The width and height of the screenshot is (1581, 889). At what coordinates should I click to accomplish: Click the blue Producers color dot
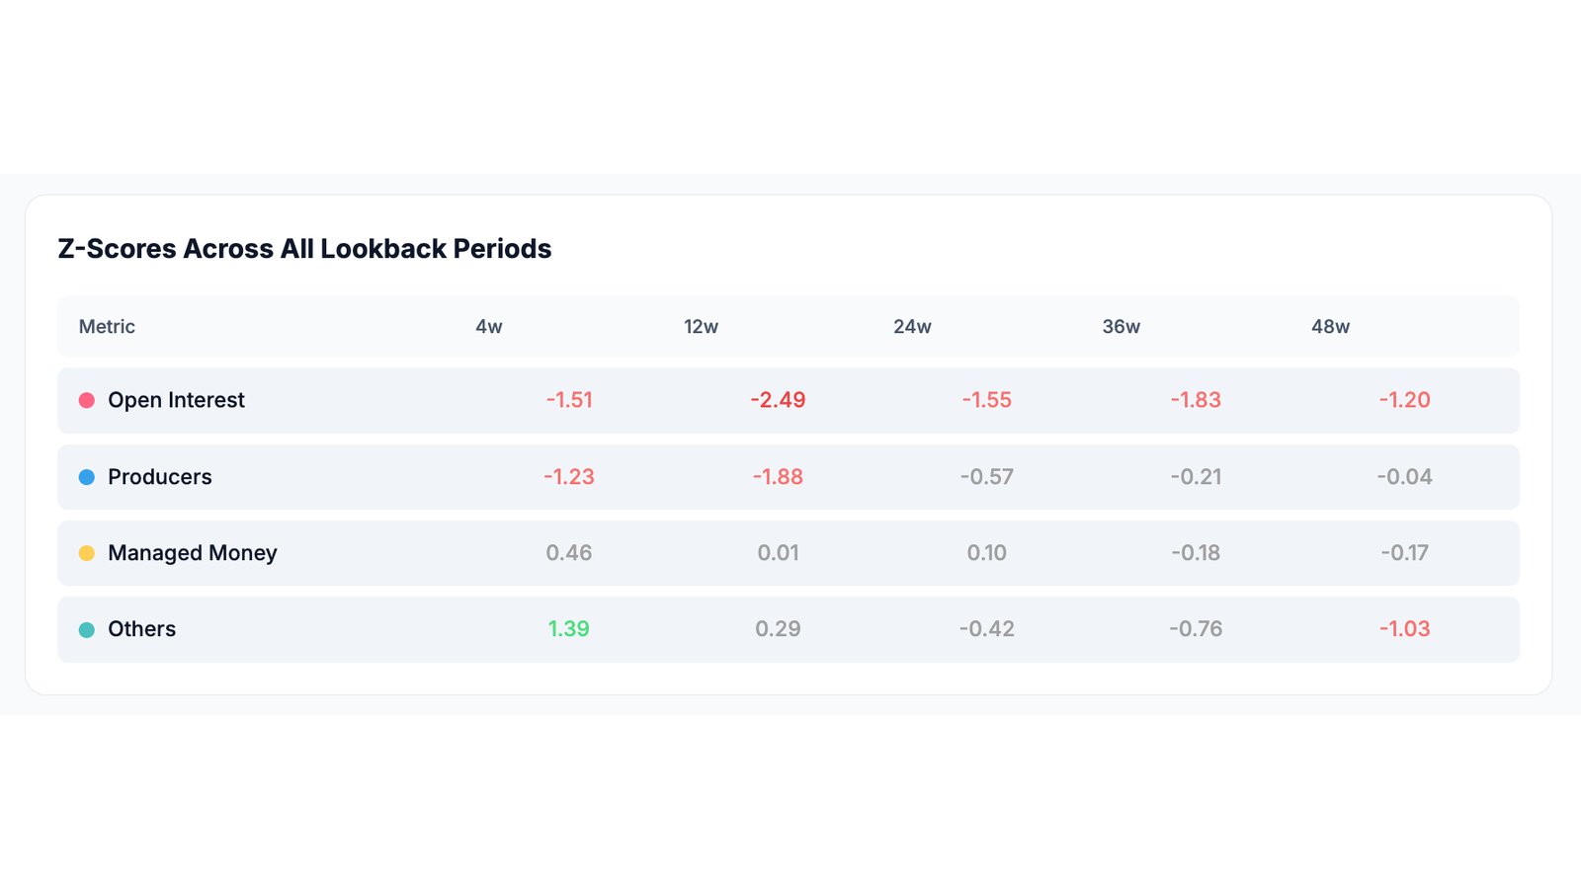click(87, 477)
